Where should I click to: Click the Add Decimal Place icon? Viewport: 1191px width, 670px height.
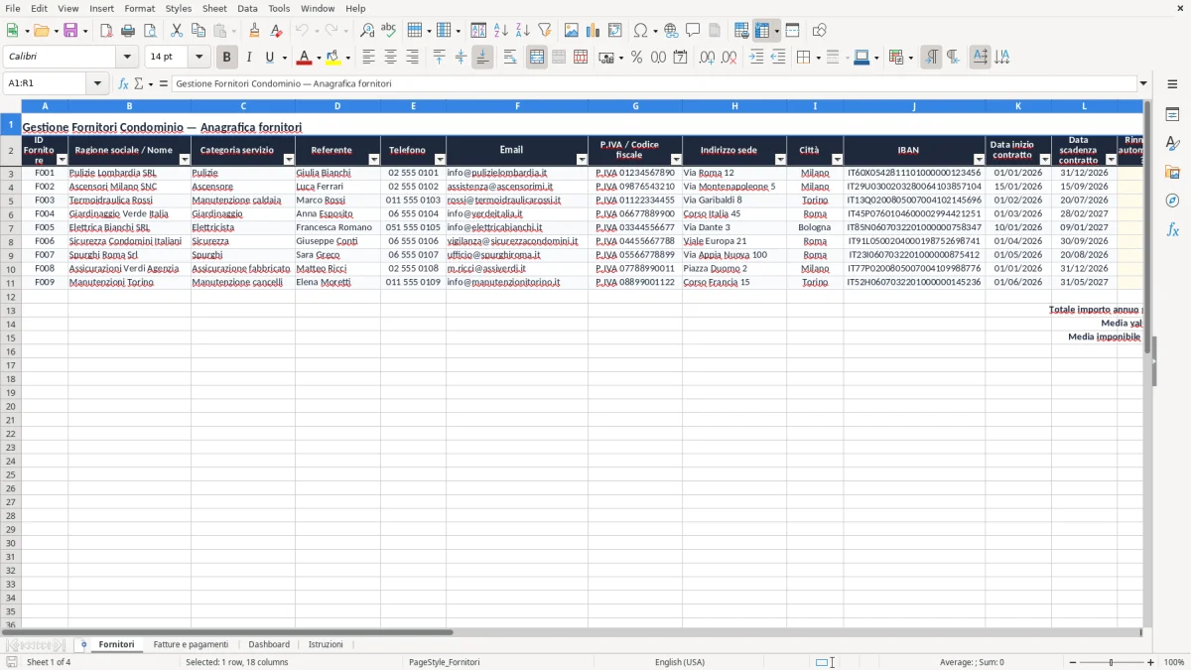(707, 58)
